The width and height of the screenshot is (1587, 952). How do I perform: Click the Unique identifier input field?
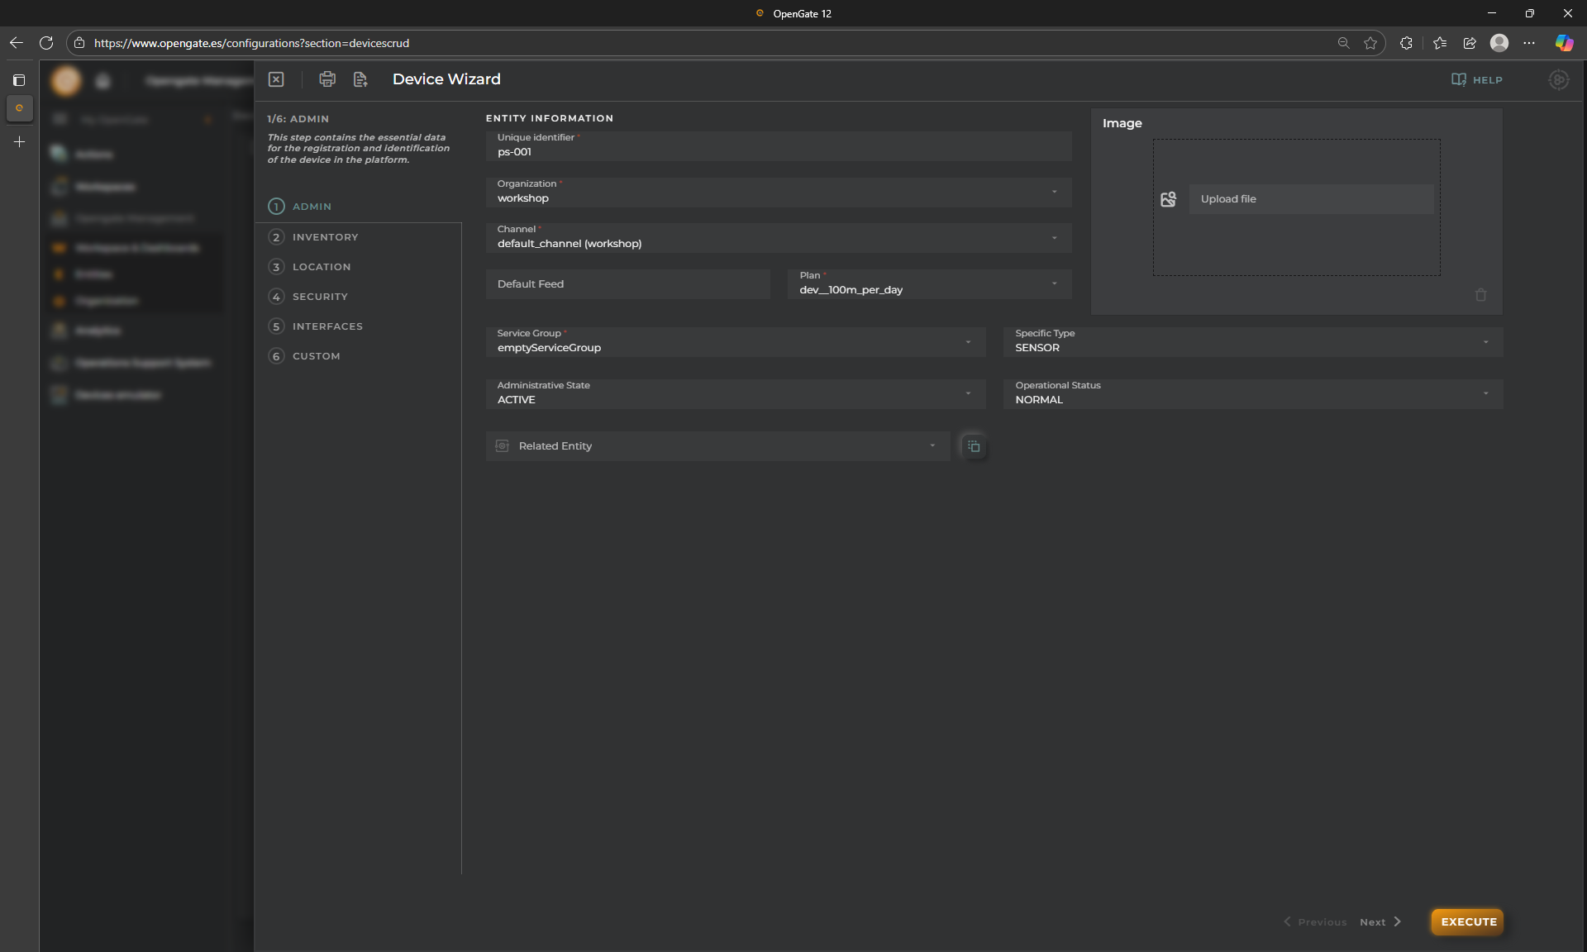777,152
